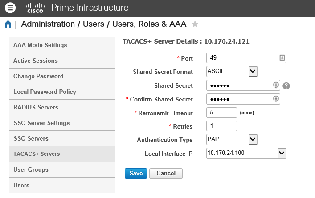Open Change Password page

pyautogui.click(x=61, y=76)
